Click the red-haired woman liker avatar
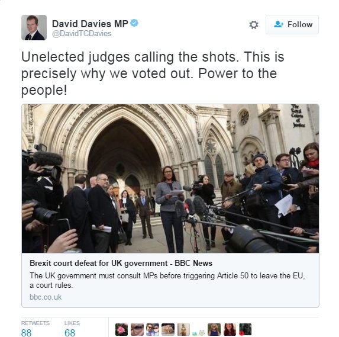This screenshot has width=339, height=337. coord(230,330)
